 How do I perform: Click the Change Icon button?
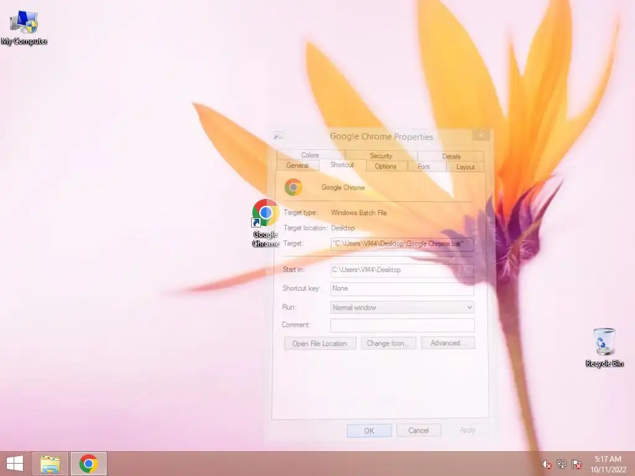point(388,343)
